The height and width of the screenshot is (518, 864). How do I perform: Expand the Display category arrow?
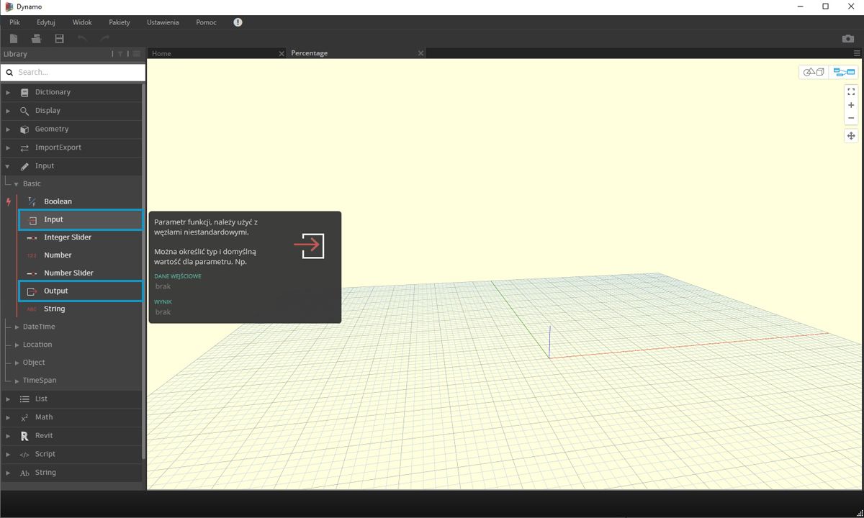pyautogui.click(x=8, y=111)
